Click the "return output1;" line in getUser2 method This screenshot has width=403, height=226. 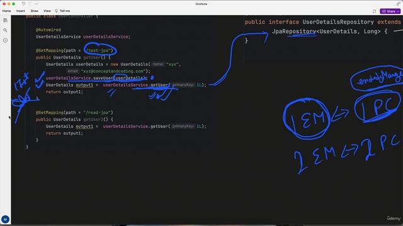(x=64, y=133)
